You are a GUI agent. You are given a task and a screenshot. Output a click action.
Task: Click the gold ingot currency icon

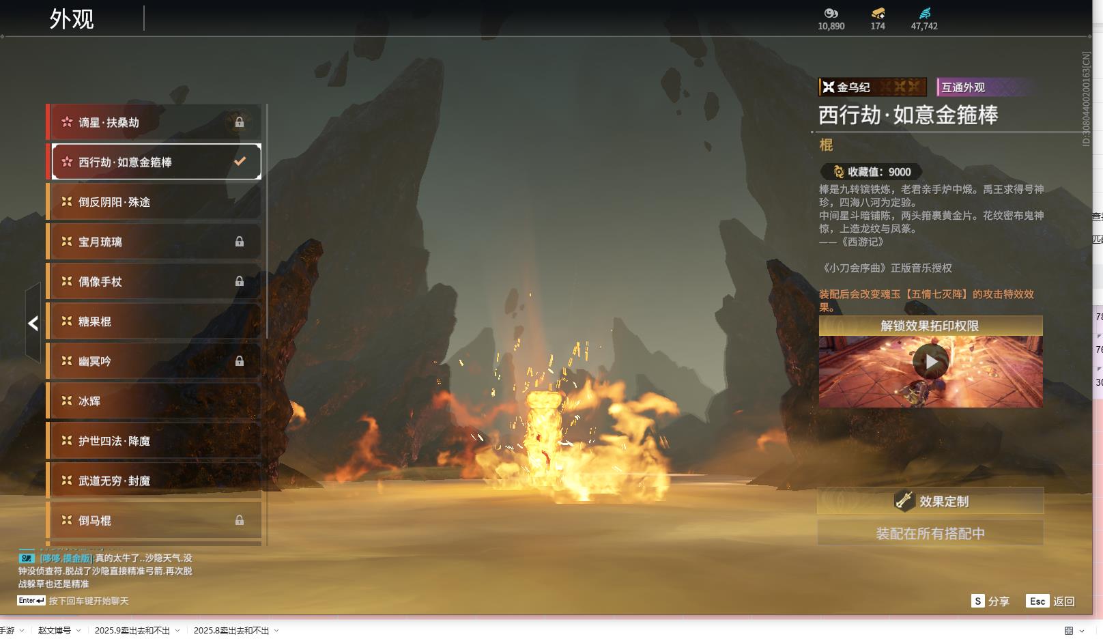(878, 13)
